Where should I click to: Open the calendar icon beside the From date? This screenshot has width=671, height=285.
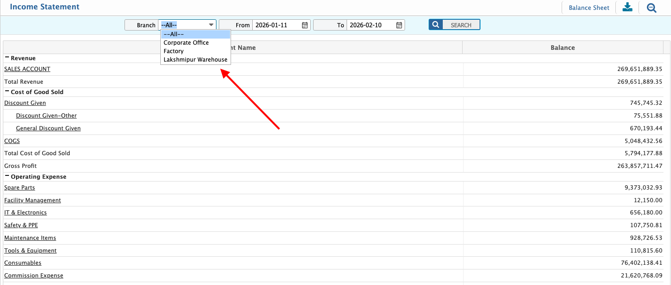[x=305, y=25]
